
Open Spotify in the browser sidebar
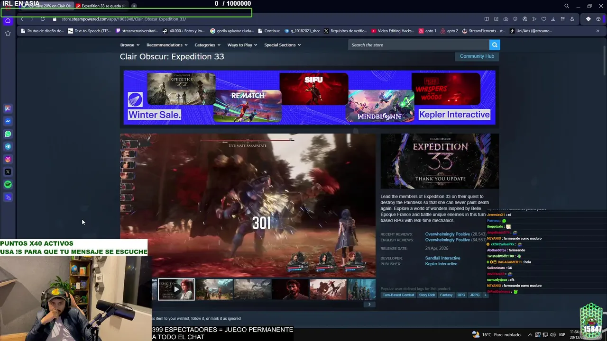(8, 185)
